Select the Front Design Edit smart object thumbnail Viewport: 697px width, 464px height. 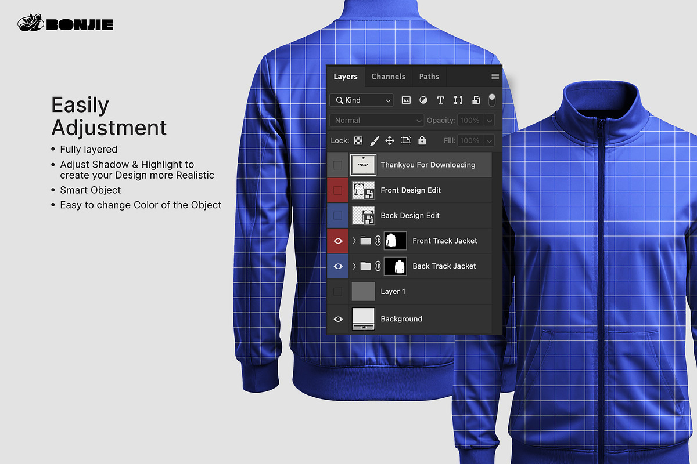364,190
